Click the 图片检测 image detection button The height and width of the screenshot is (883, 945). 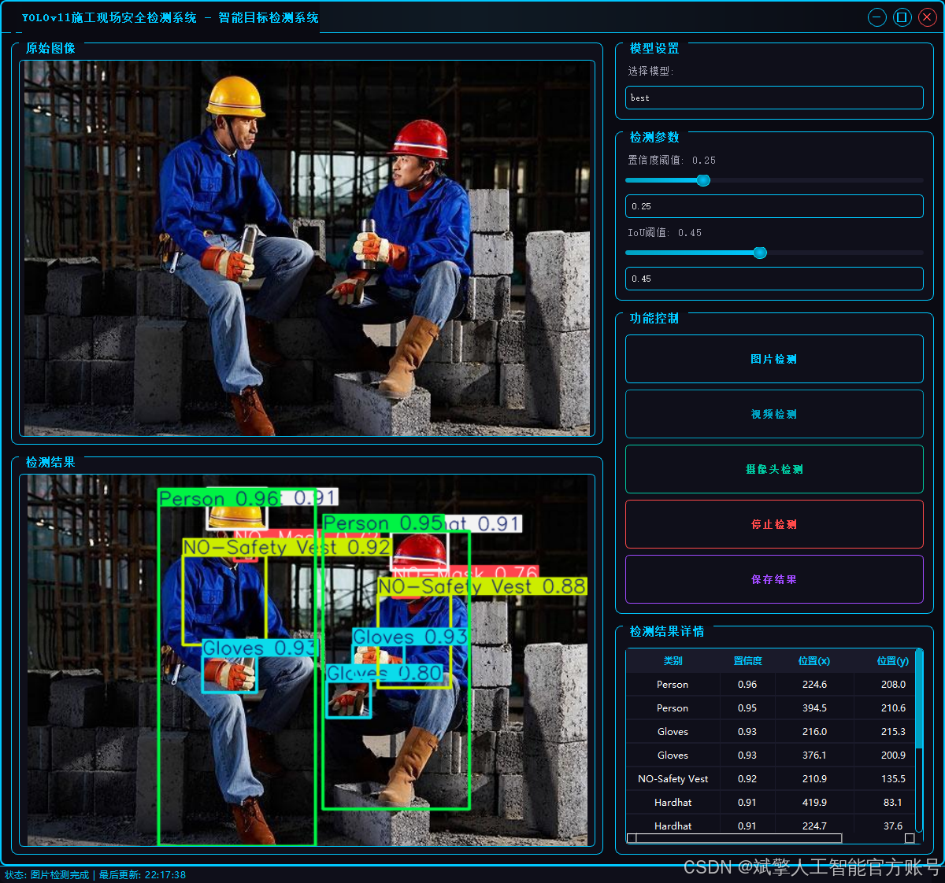pos(774,359)
